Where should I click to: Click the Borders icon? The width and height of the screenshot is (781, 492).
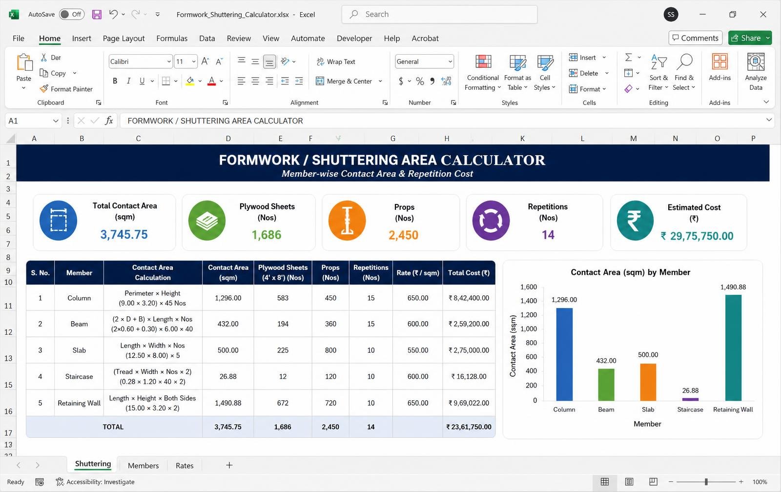tap(166, 81)
